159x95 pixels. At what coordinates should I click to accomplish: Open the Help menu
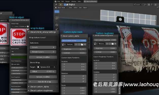point(79,2)
